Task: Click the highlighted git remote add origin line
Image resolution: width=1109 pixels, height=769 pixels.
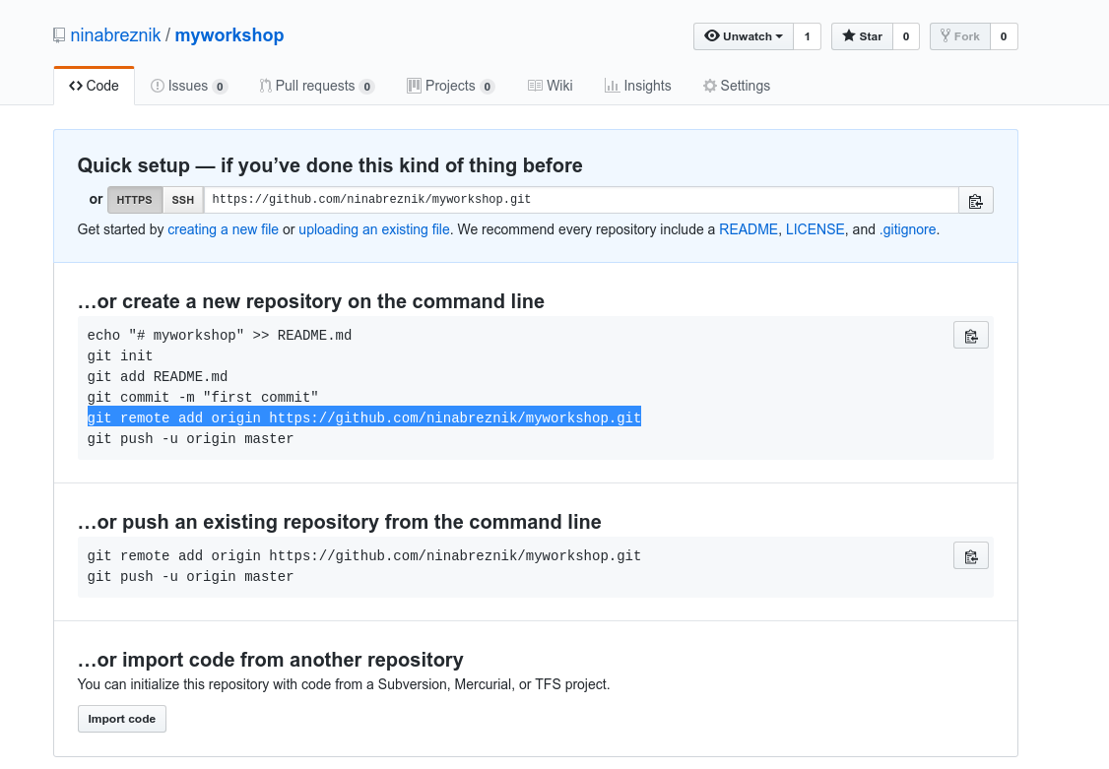Action: 364,417
